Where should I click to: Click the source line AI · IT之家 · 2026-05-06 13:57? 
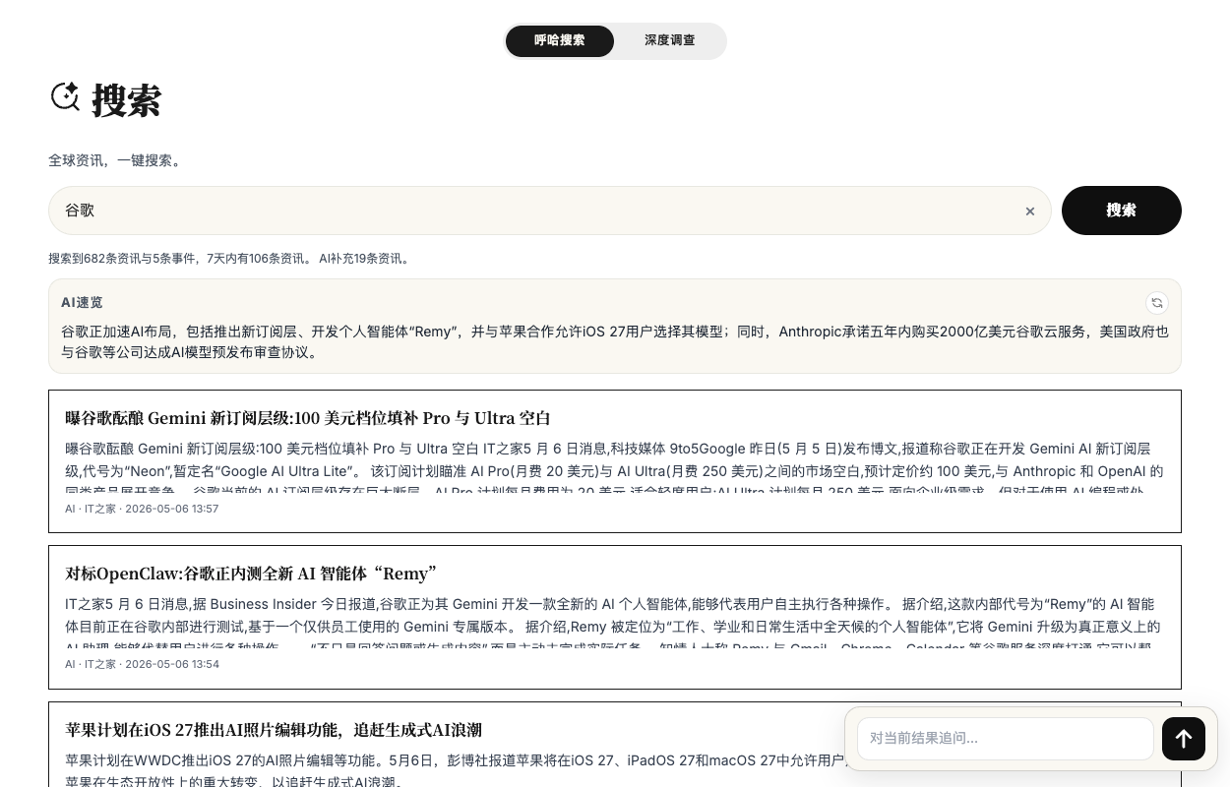click(x=142, y=509)
